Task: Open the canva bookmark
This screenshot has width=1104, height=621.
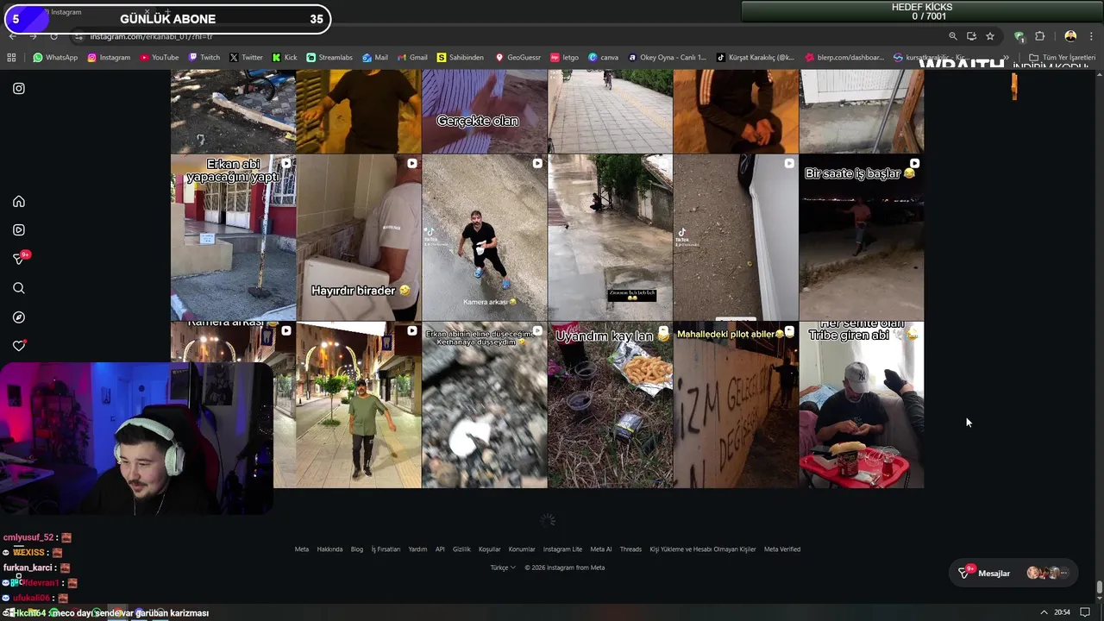Action: click(x=604, y=58)
